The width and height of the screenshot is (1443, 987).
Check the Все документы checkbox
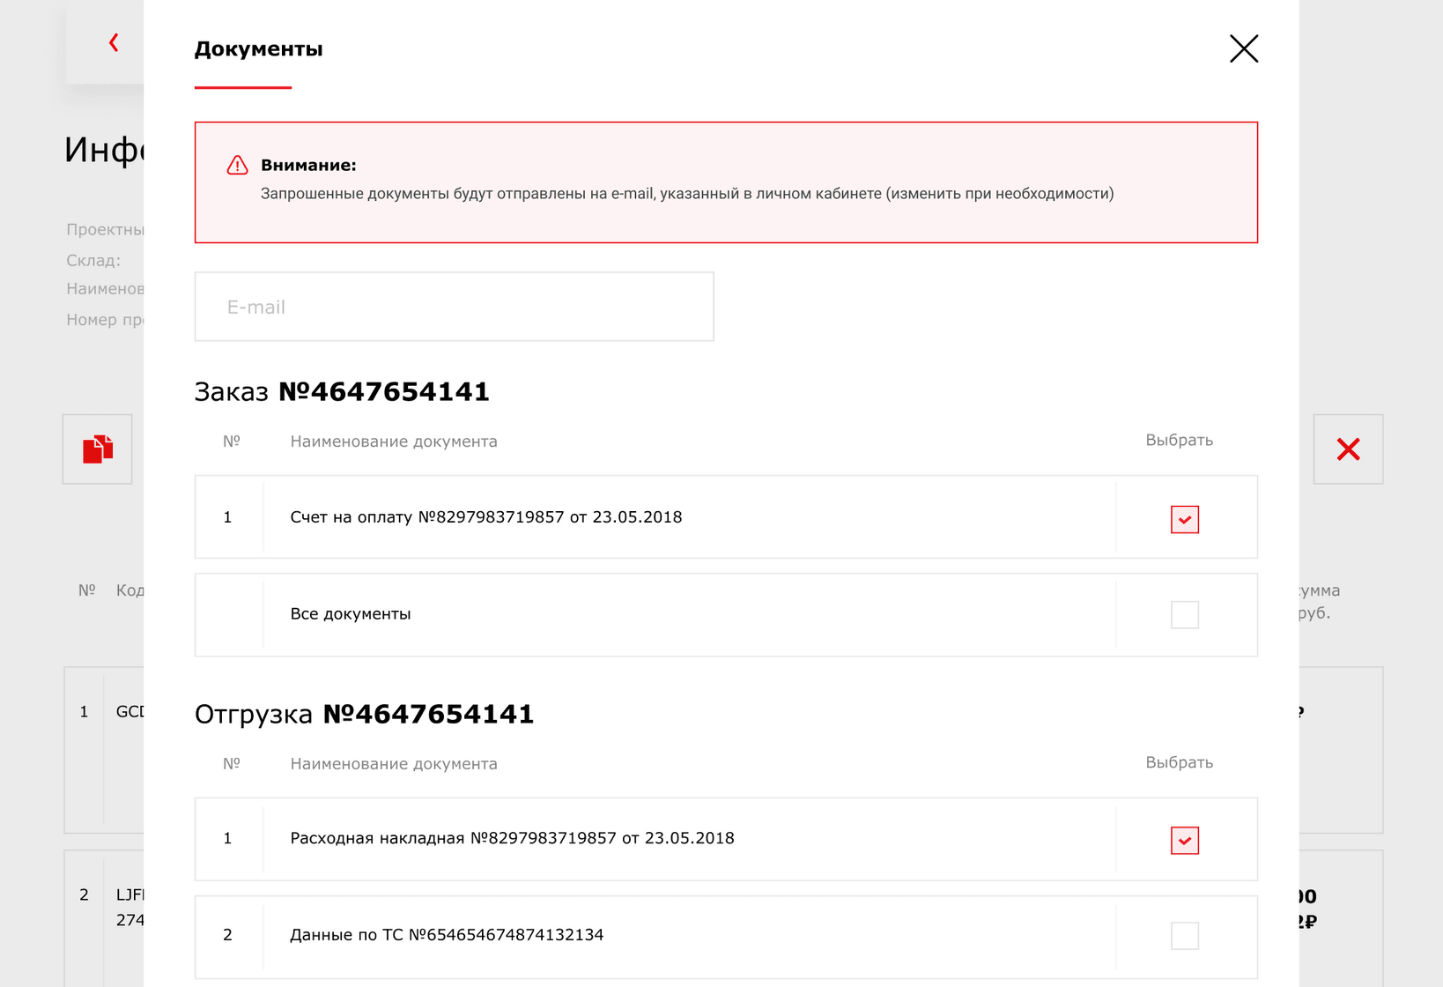point(1185,614)
